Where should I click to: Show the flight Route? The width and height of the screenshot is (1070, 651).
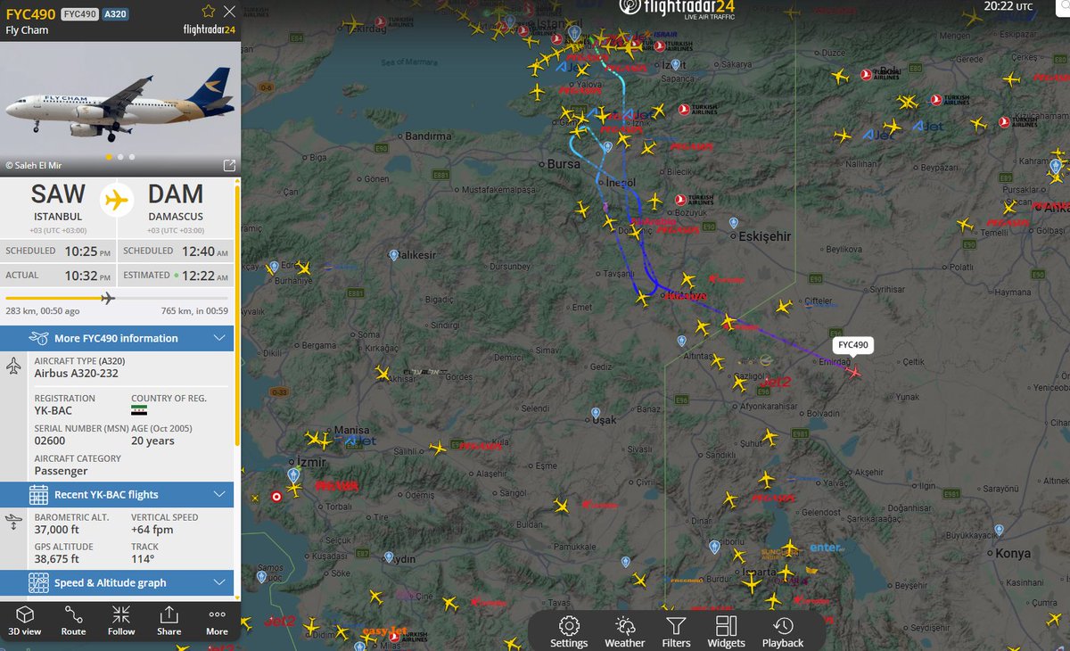pos(73,622)
